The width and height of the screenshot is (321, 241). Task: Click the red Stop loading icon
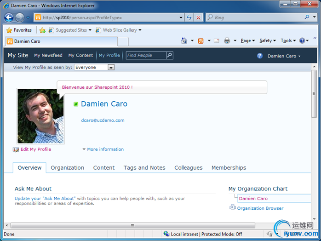tap(198, 17)
